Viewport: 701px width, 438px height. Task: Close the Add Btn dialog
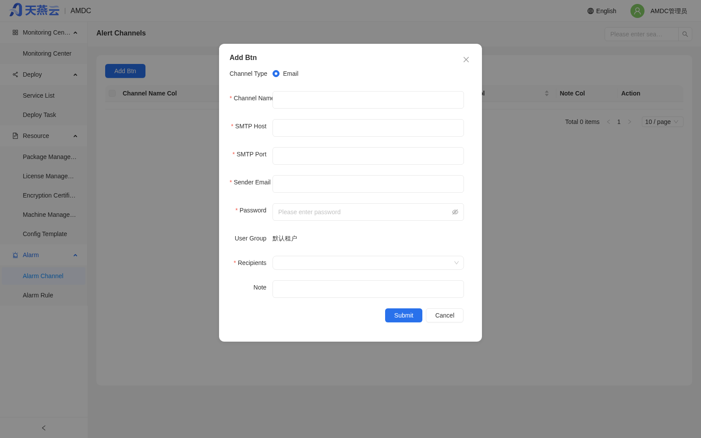466,60
